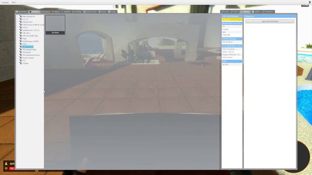
Task: Click gun icon beside Toybox Sweps
Action: coord(20,58)
